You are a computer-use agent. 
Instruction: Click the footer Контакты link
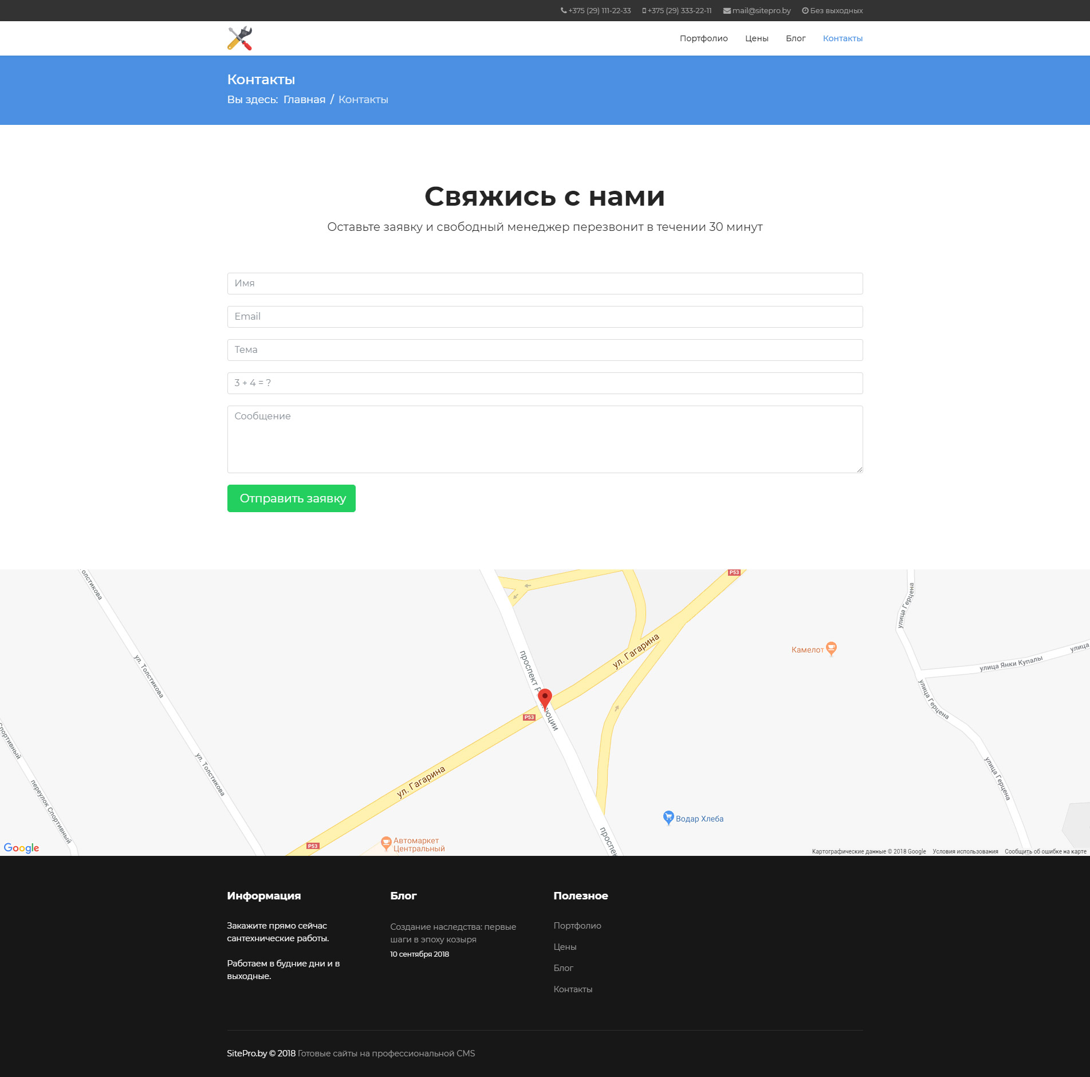coord(573,989)
